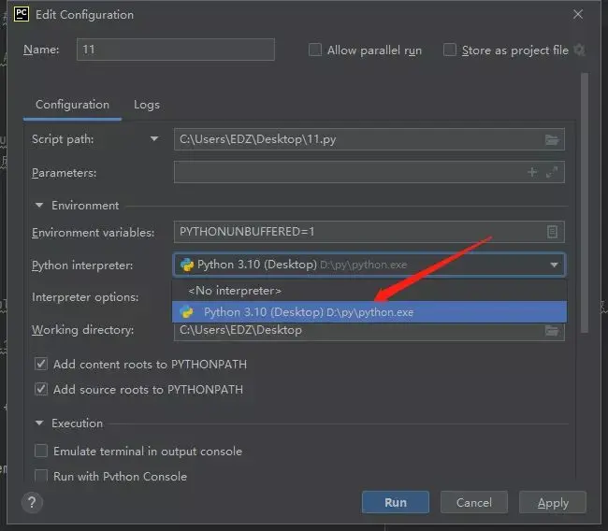Click the Cancel button
Screen dimensions: 608x531
(474, 502)
